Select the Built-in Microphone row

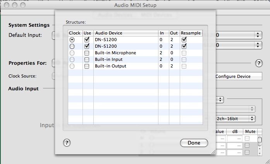(135, 53)
